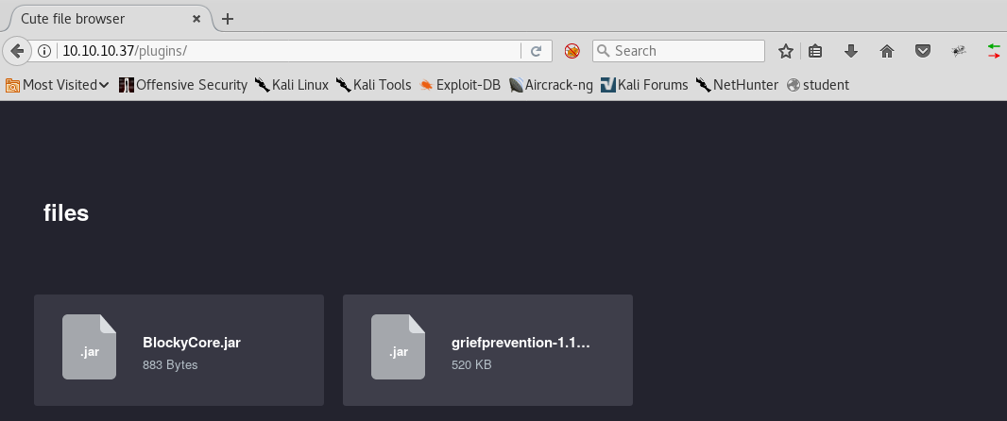This screenshot has height=421, width=1007.
Task: Open a new tab with plus button
Action: pyautogui.click(x=228, y=19)
